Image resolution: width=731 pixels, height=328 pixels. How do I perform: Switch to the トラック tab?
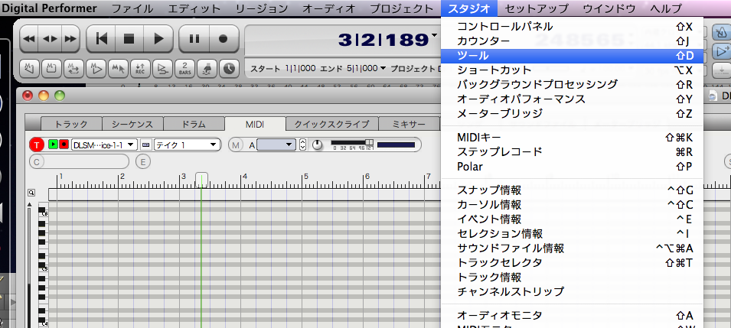(71, 124)
